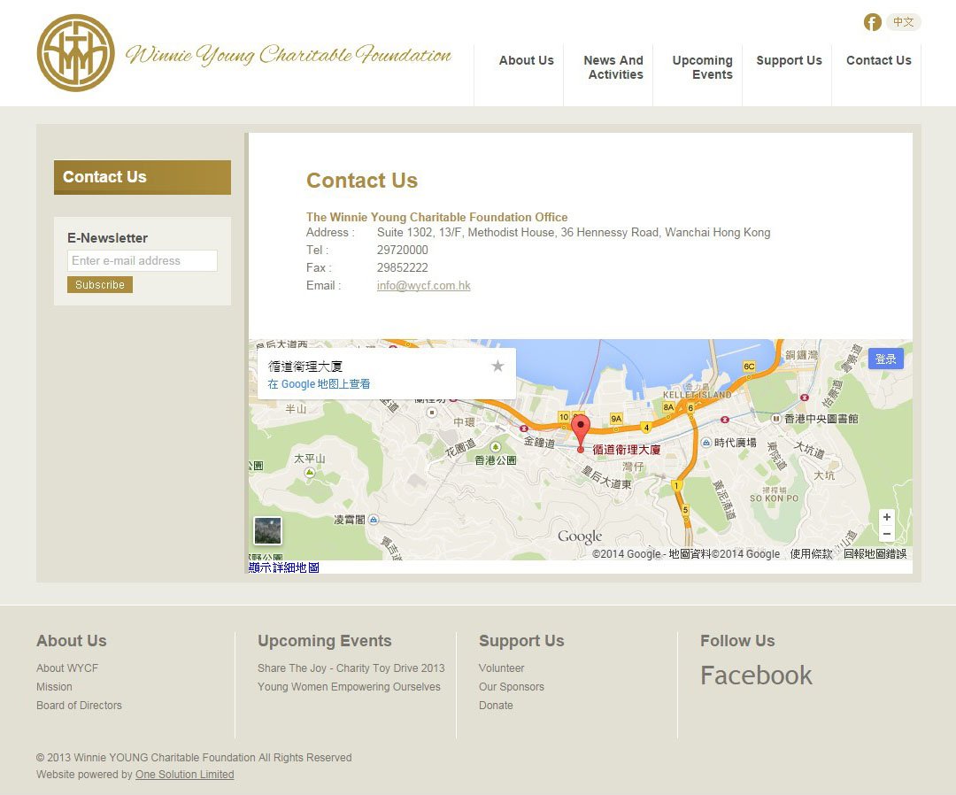Screen dimensions: 956x795
Task: Open 在 Google 地图上查看 link
Action: coord(319,384)
